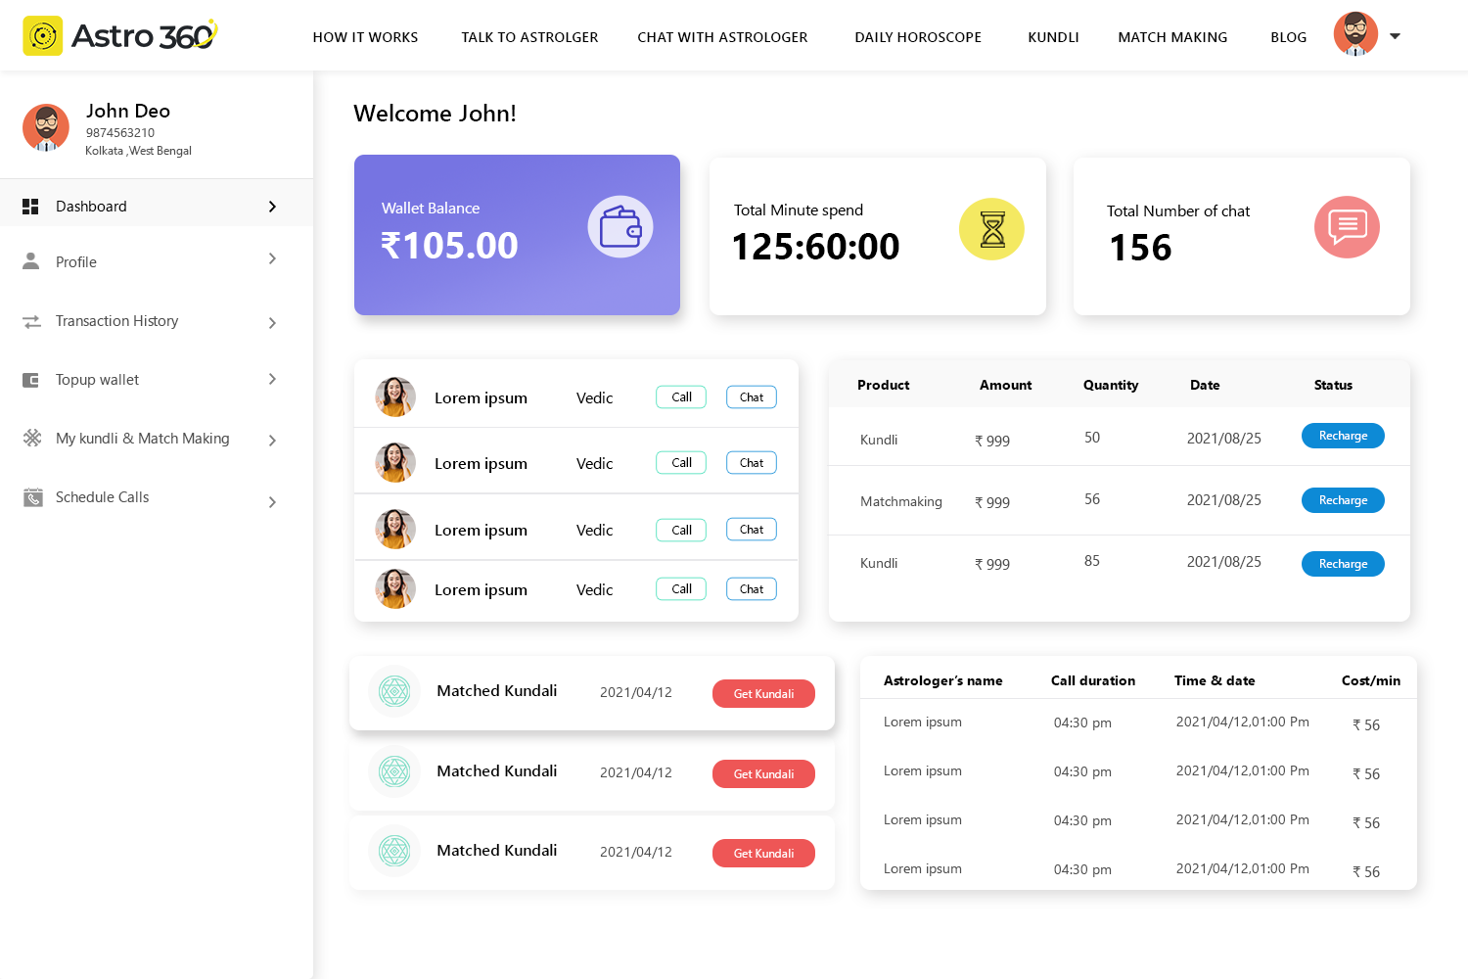Screen dimensions: 1468x979
Task: Click John Deo's avatar in the sidebar
Action: click(46, 128)
